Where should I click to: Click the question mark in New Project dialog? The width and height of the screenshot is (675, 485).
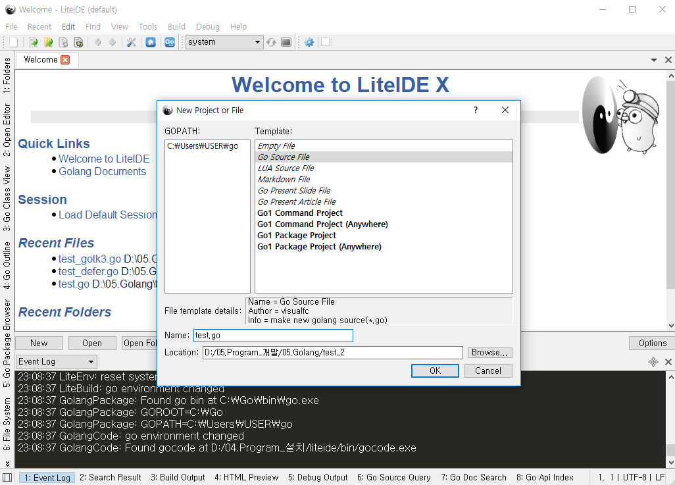(x=476, y=111)
